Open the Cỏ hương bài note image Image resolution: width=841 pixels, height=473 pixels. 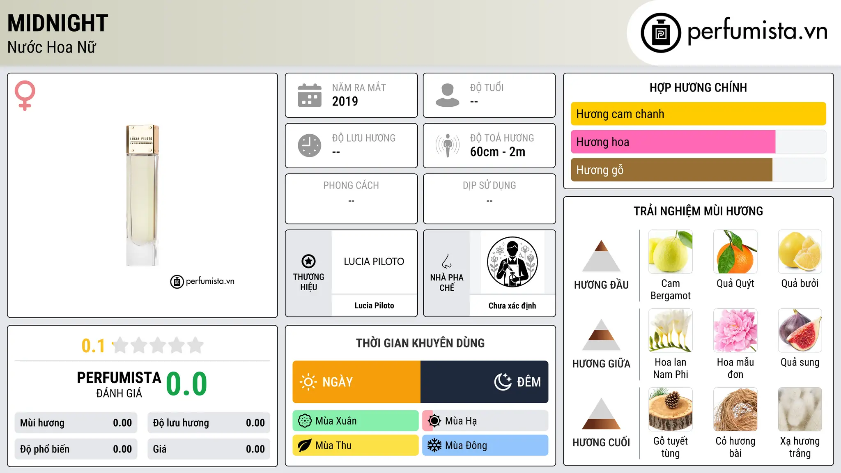click(x=735, y=409)
